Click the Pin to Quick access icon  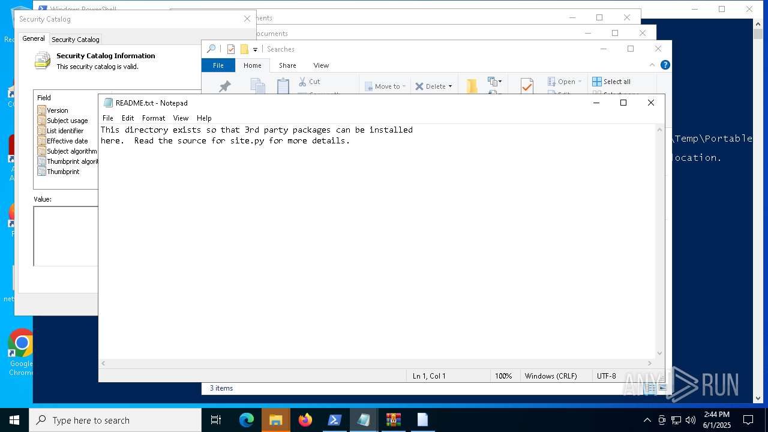tap(225, 86)
